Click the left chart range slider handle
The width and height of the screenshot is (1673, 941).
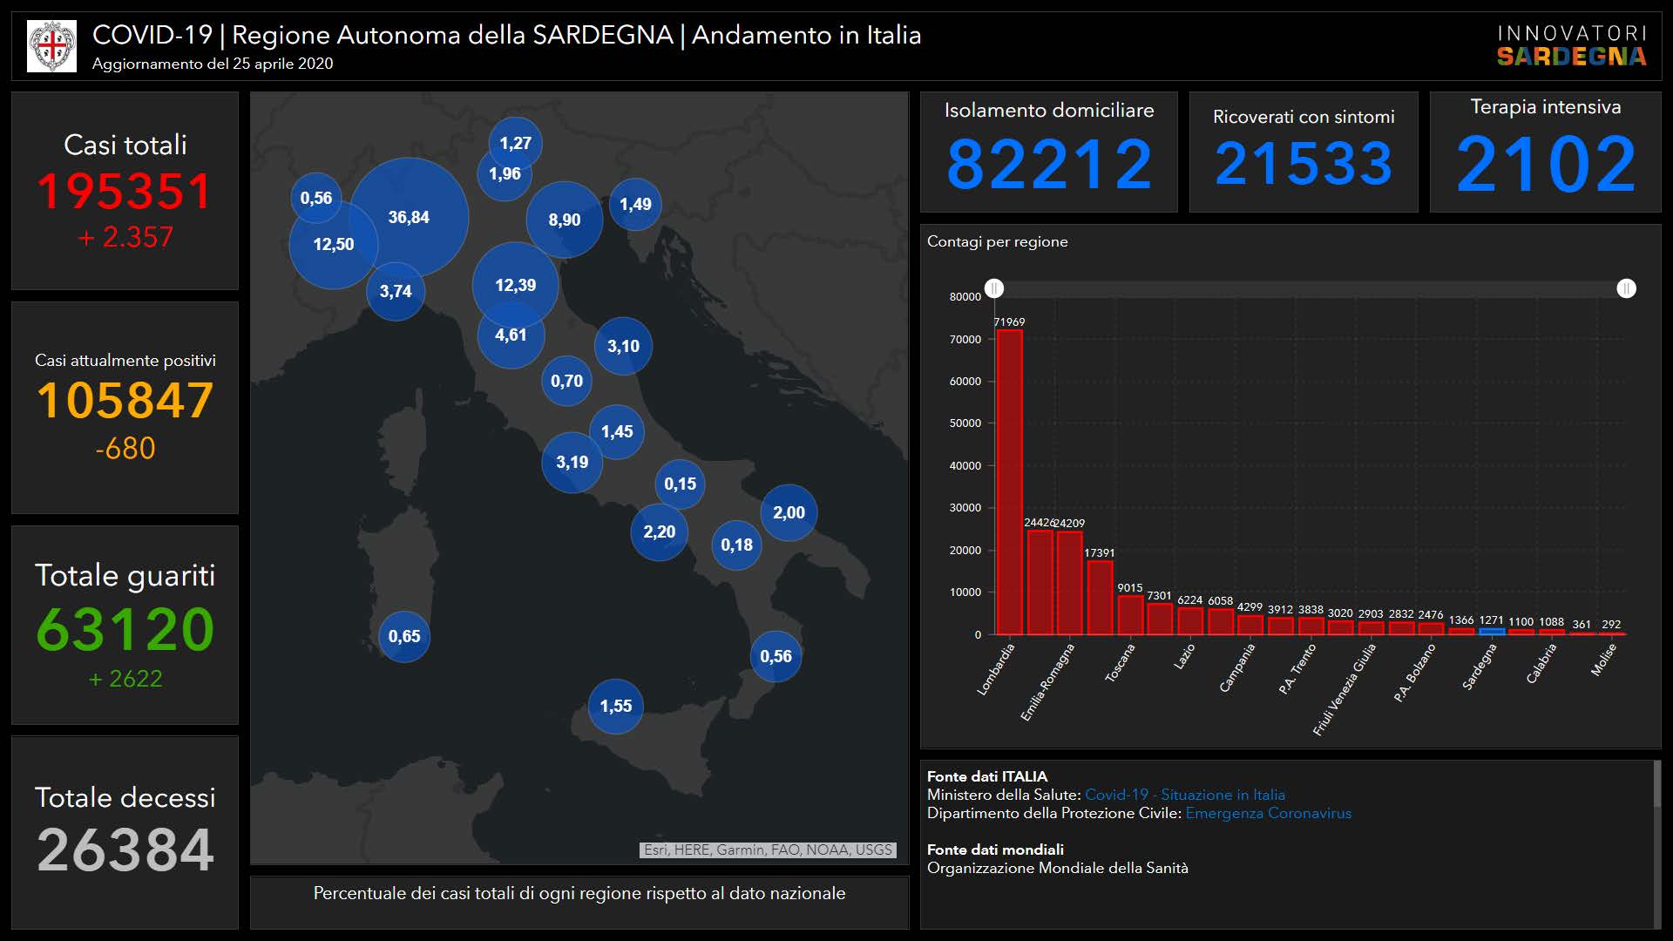click(994, 288)
